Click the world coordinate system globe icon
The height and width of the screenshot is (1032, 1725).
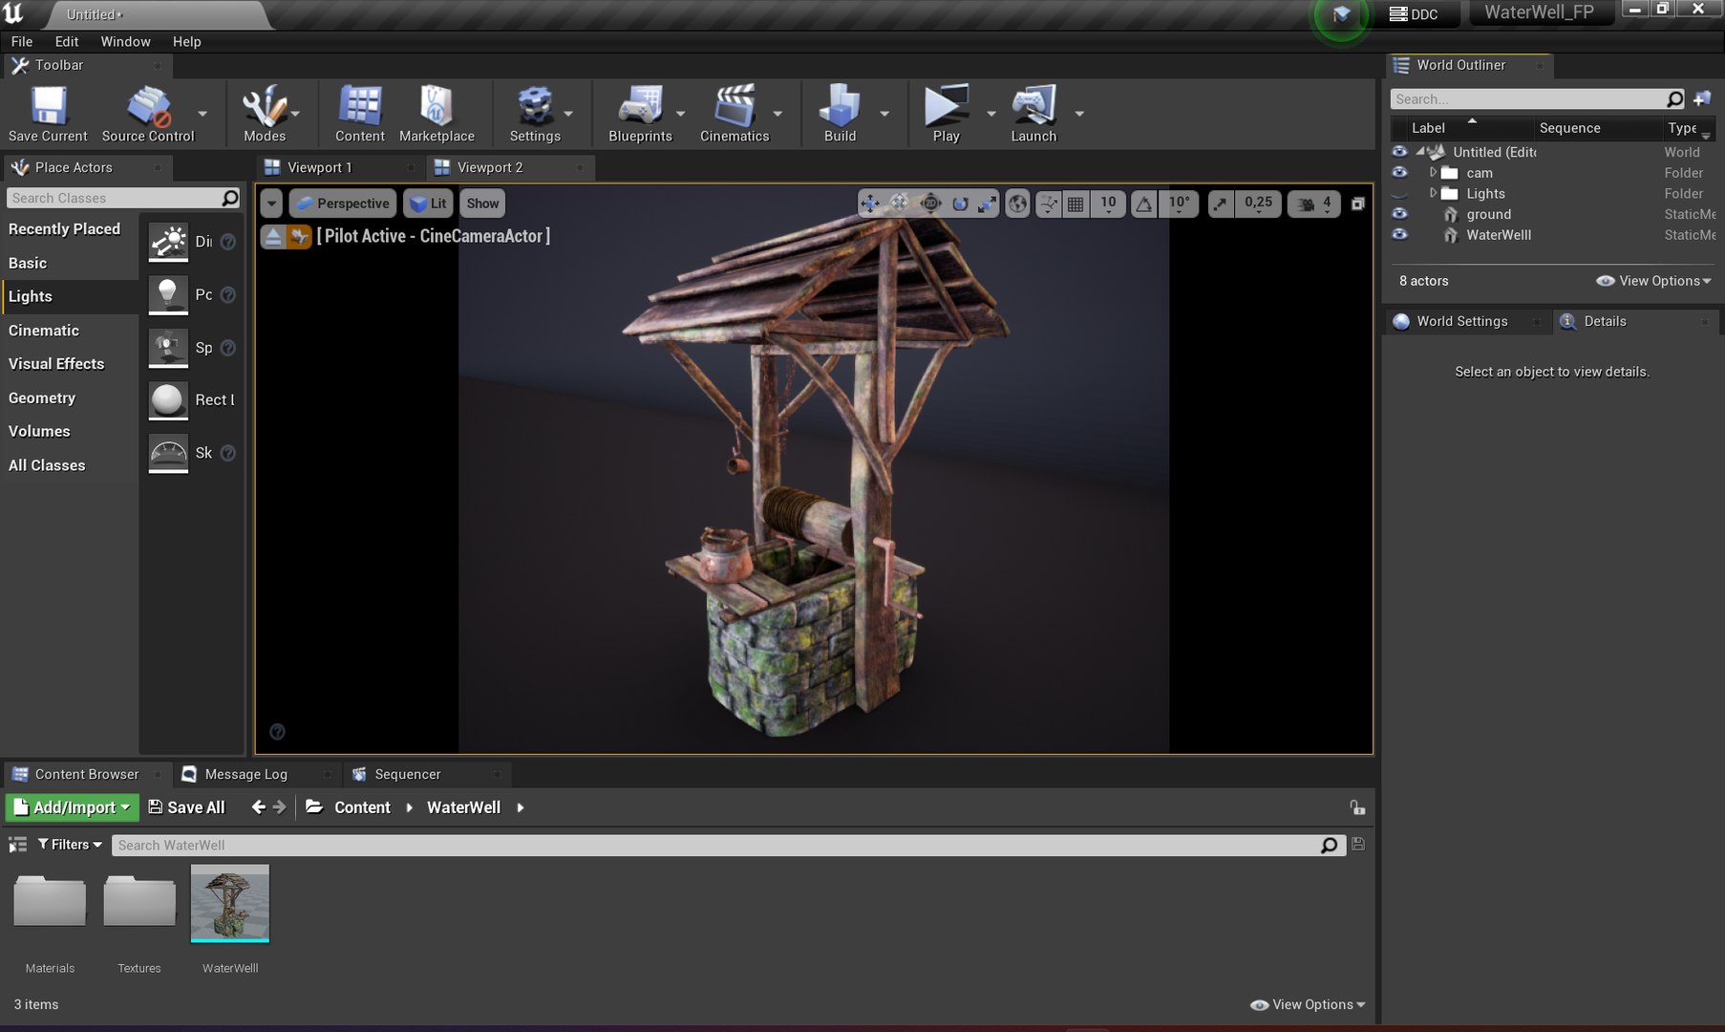point(1018,204)
